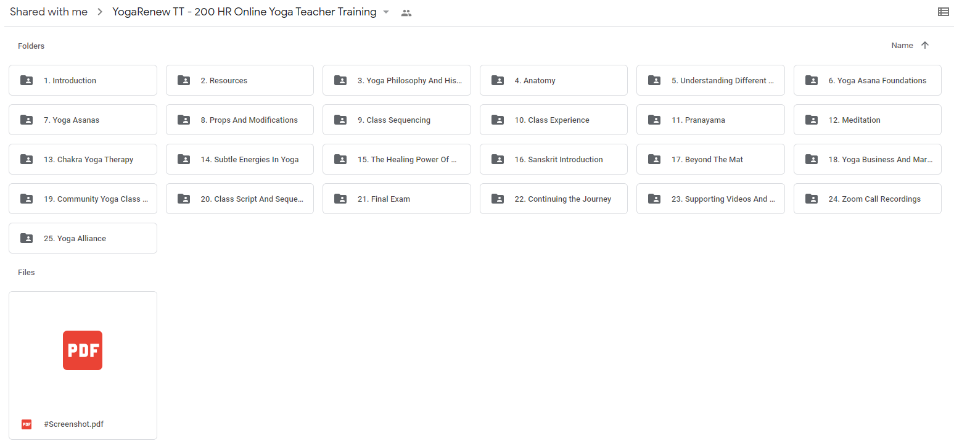
Task: Click folder icon of 9. Class Sequencing
Action: click(x=340, y=120)
